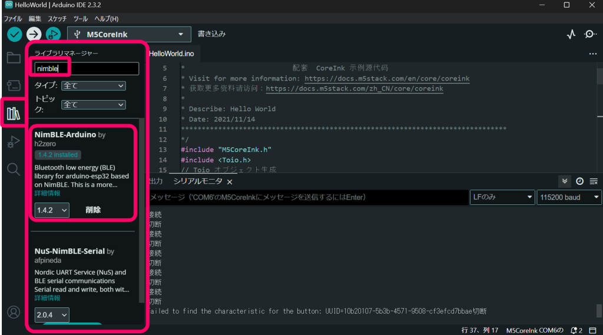Image resolution: width=603 pixels, height=335 pixels.
Task: Click line number 13 in the gutter
Action: 163,150
